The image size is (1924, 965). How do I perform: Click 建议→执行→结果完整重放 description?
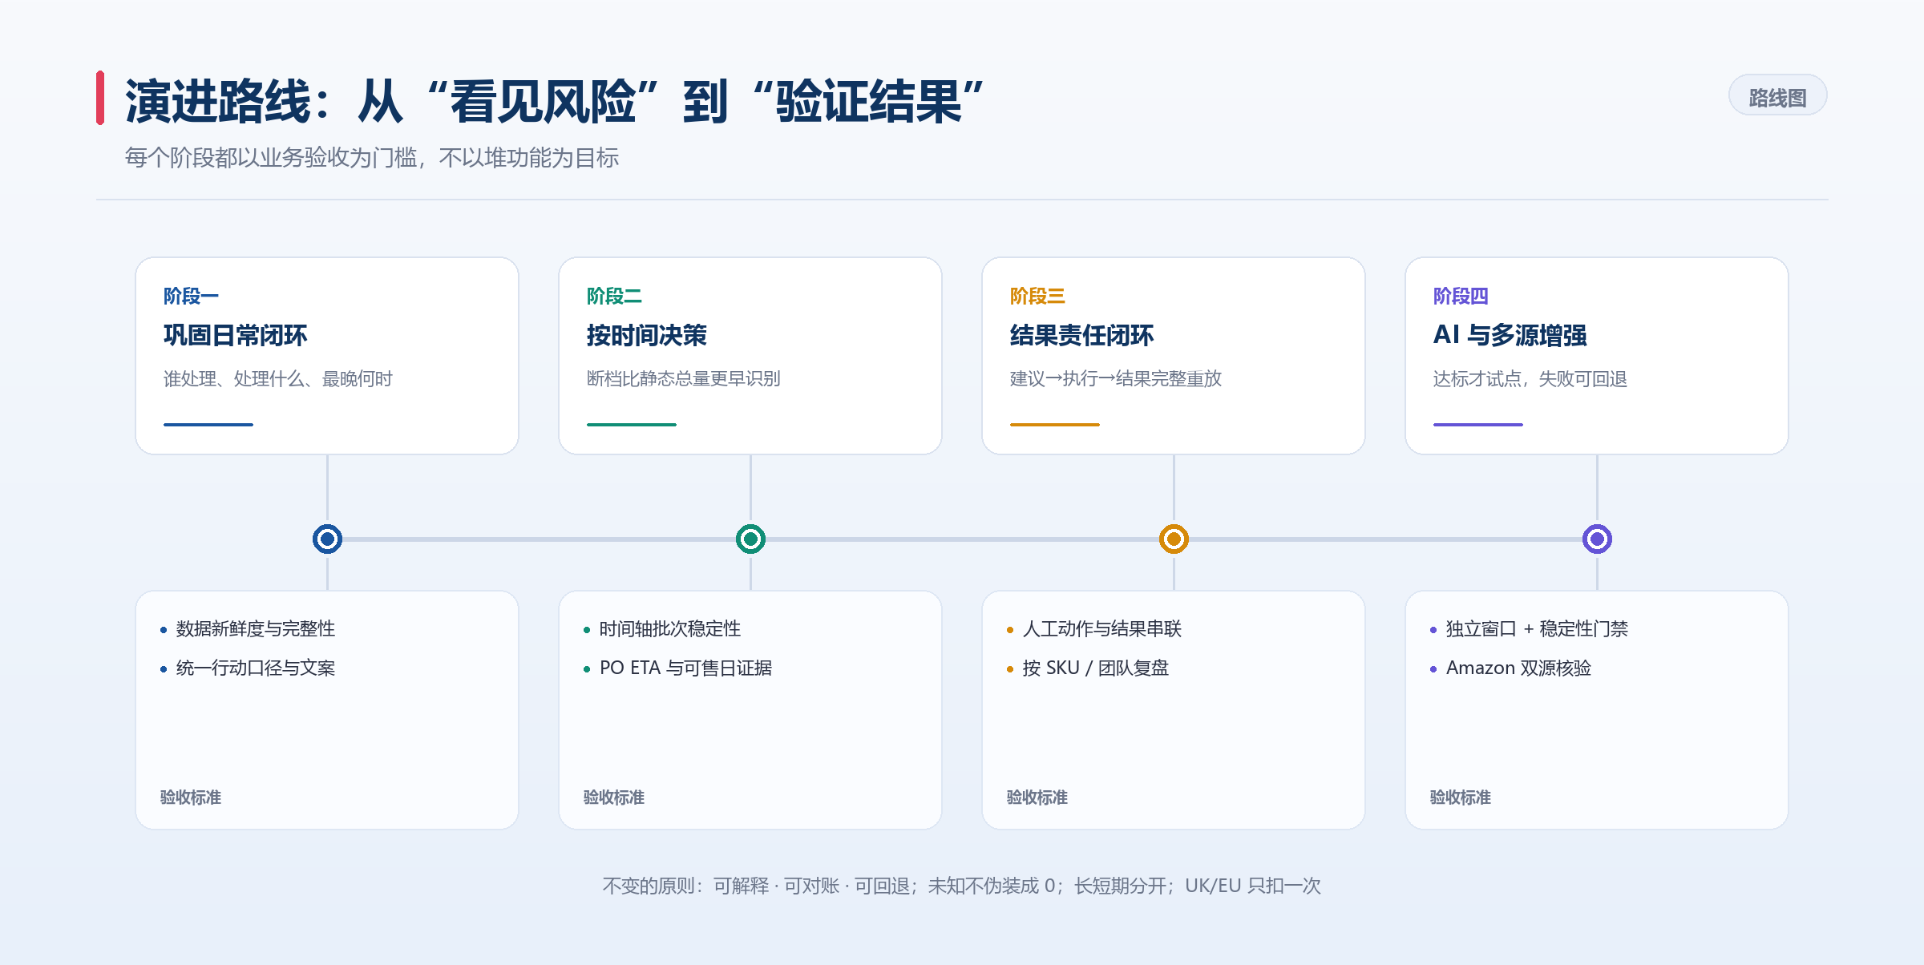click(1115, 378)
